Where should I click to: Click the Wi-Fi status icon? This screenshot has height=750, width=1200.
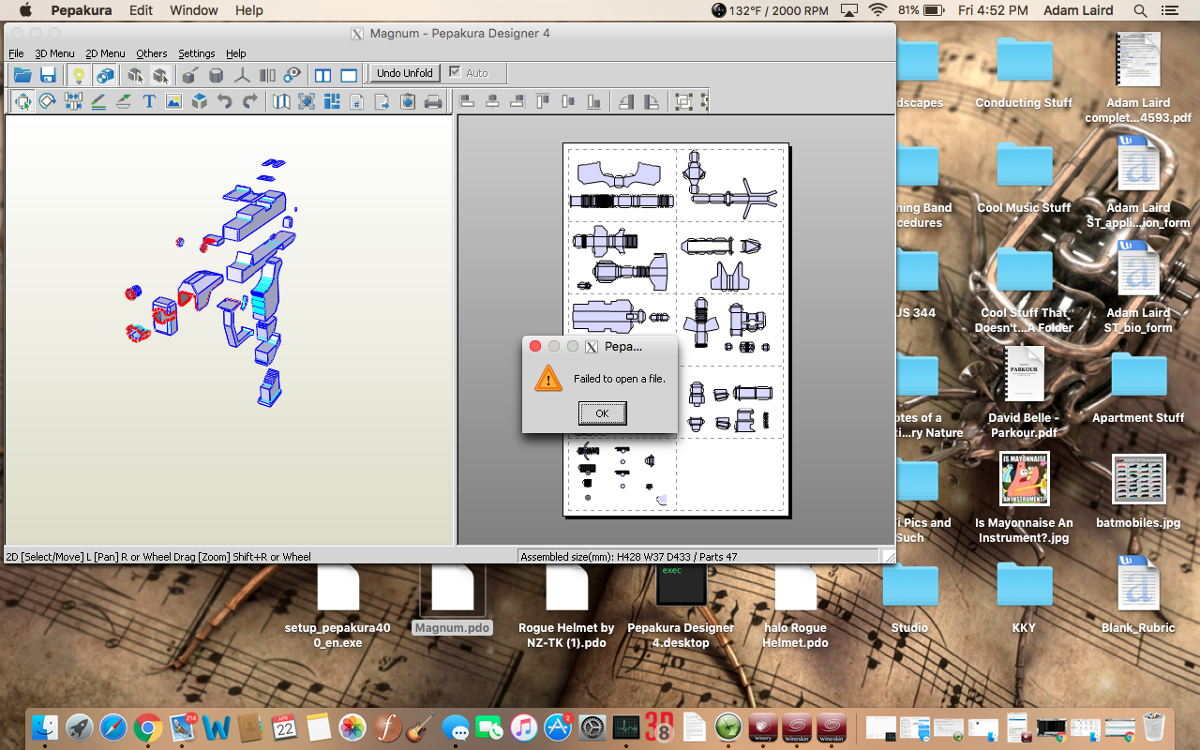[877, 10]
